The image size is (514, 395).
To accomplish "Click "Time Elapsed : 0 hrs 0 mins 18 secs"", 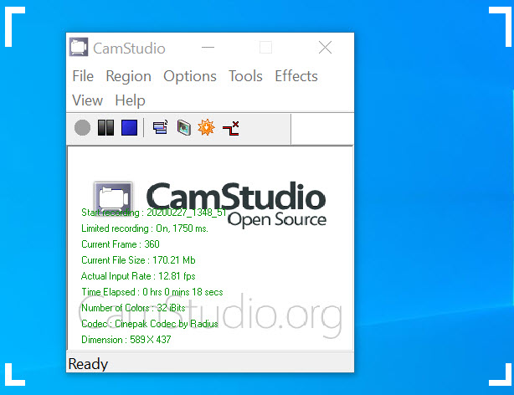I will point(152,292).
